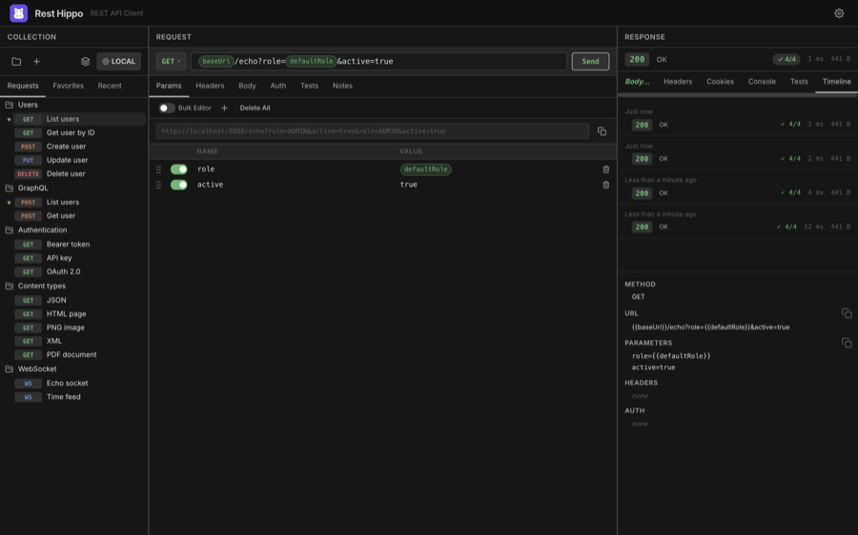Click the request URL input field
Viewport: 858px width, 535px height.
point(378,61)
